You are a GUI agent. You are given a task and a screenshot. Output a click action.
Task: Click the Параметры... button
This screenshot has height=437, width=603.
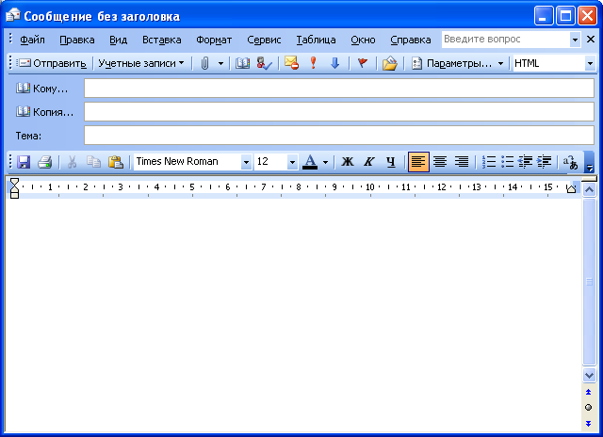coord(452,63)
